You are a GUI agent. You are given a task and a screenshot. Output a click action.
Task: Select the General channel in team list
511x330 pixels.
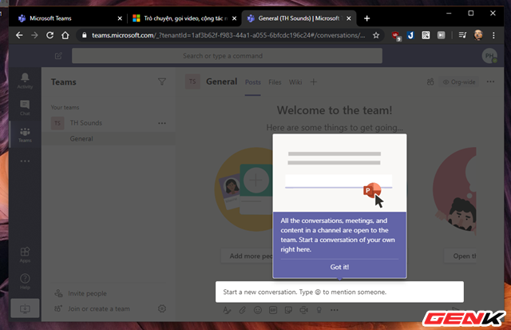81,139
